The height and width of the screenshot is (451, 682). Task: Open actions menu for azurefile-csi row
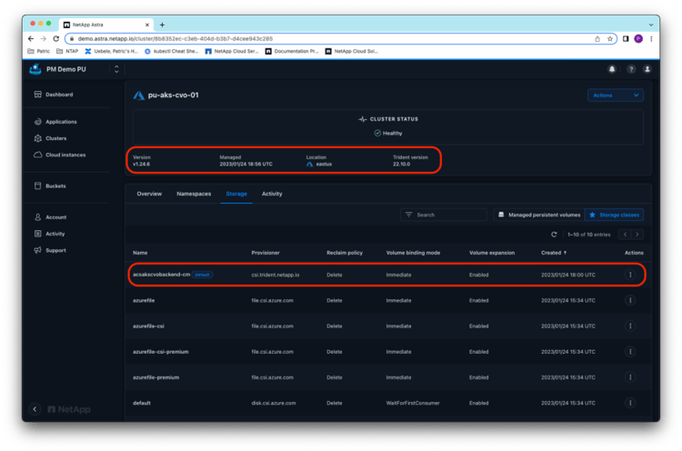(630, 326)
